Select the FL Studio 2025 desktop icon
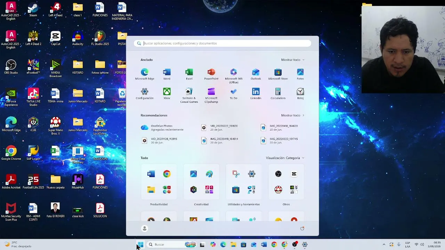 coord(100,39)
